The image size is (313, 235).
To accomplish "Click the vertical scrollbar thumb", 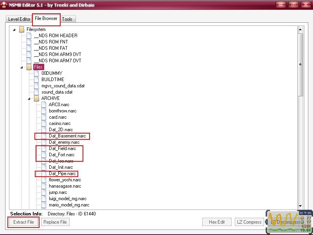I will pyautogui.click(x=300, y=64).
